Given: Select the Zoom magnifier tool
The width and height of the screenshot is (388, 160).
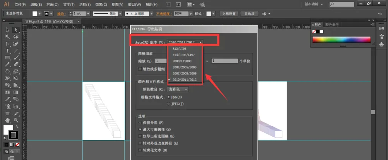Looking at the screenshot, I should (x=16, y=120).
